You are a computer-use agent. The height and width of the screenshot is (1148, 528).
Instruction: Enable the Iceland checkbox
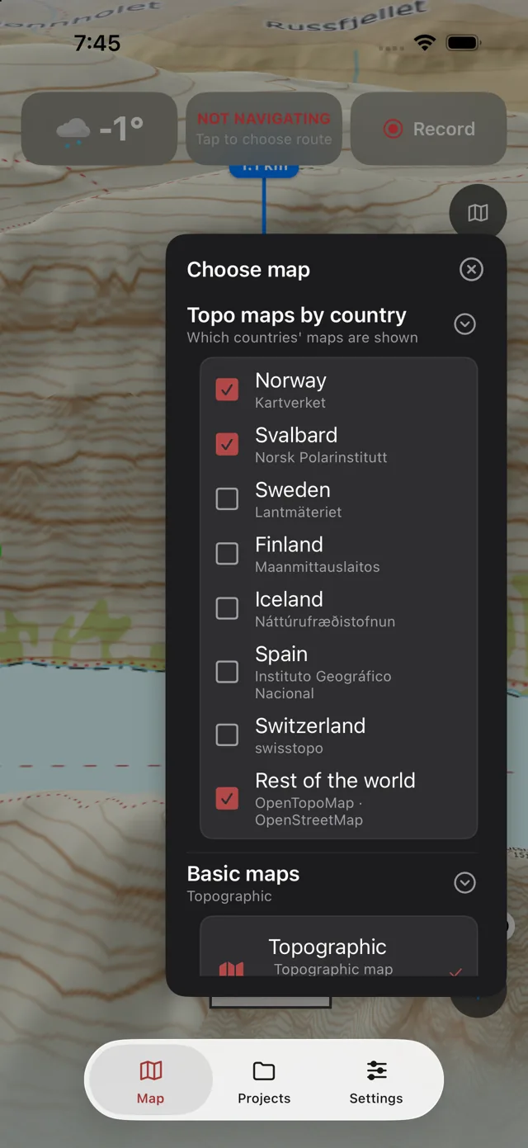[227, 608]
